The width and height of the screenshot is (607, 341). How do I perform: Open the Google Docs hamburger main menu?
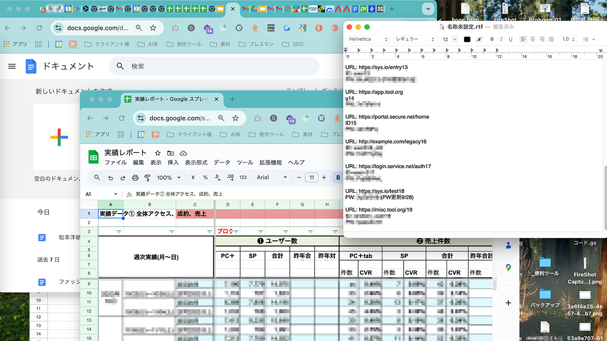(x=12, y=66)
